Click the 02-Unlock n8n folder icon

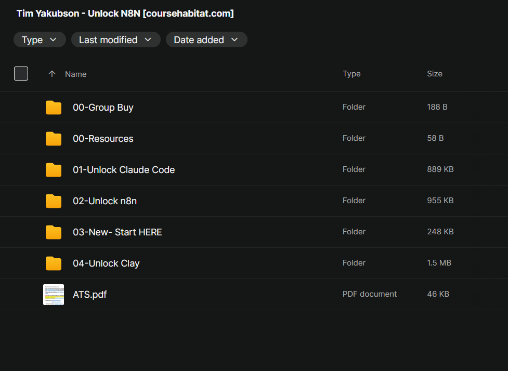[x=54, y=201]
